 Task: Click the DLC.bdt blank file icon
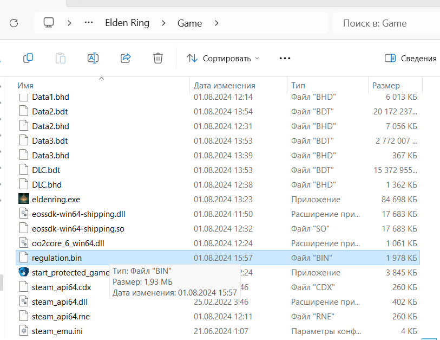24,169
